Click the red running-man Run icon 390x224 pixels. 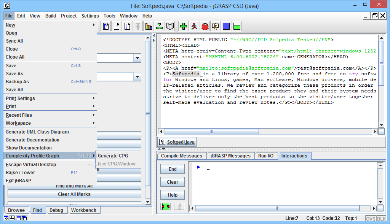point(194,26)
